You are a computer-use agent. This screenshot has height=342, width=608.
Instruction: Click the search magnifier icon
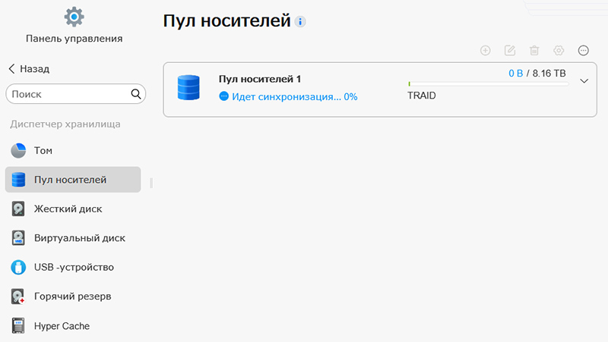(x=136, y=94)
